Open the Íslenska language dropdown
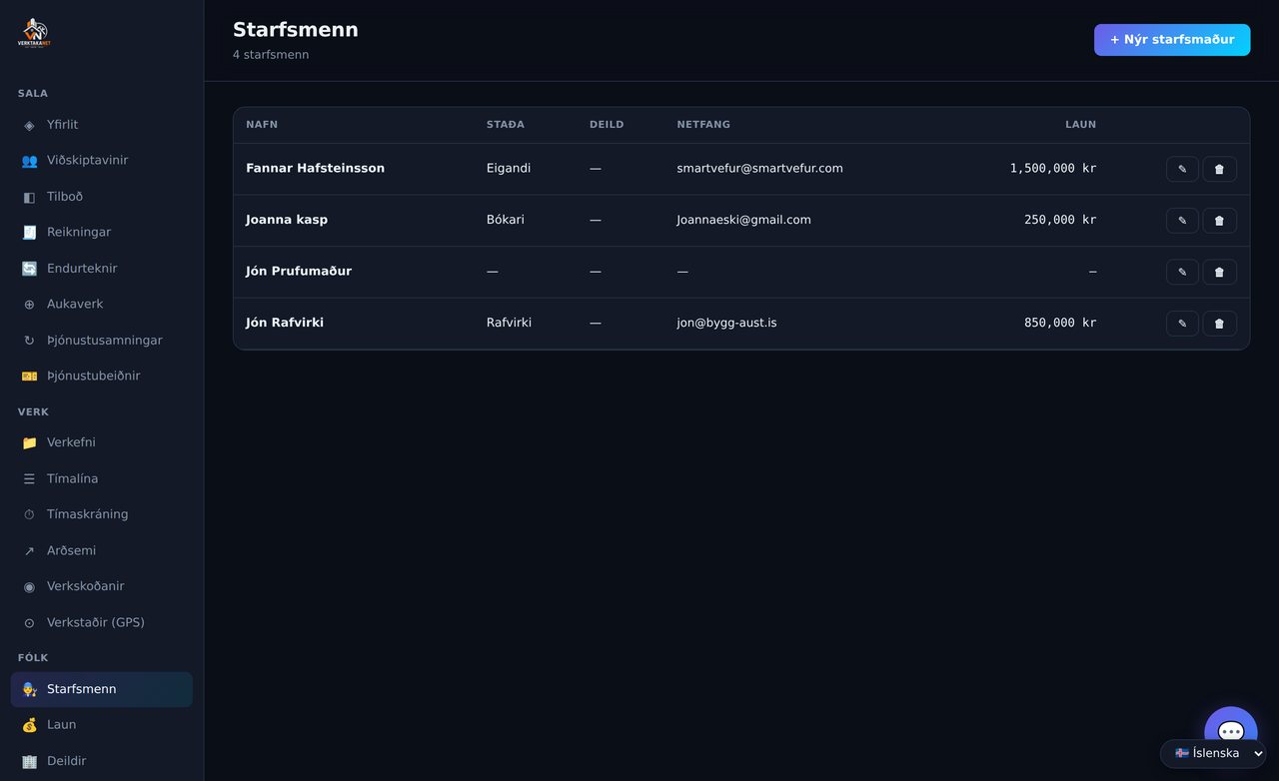The height and width of the screenshot is (781, 1279). (x=1213, y=753)
